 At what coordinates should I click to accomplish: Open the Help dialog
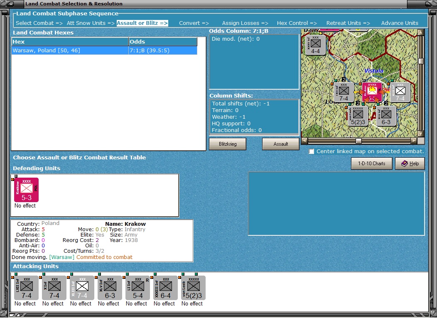coord(410,163)
